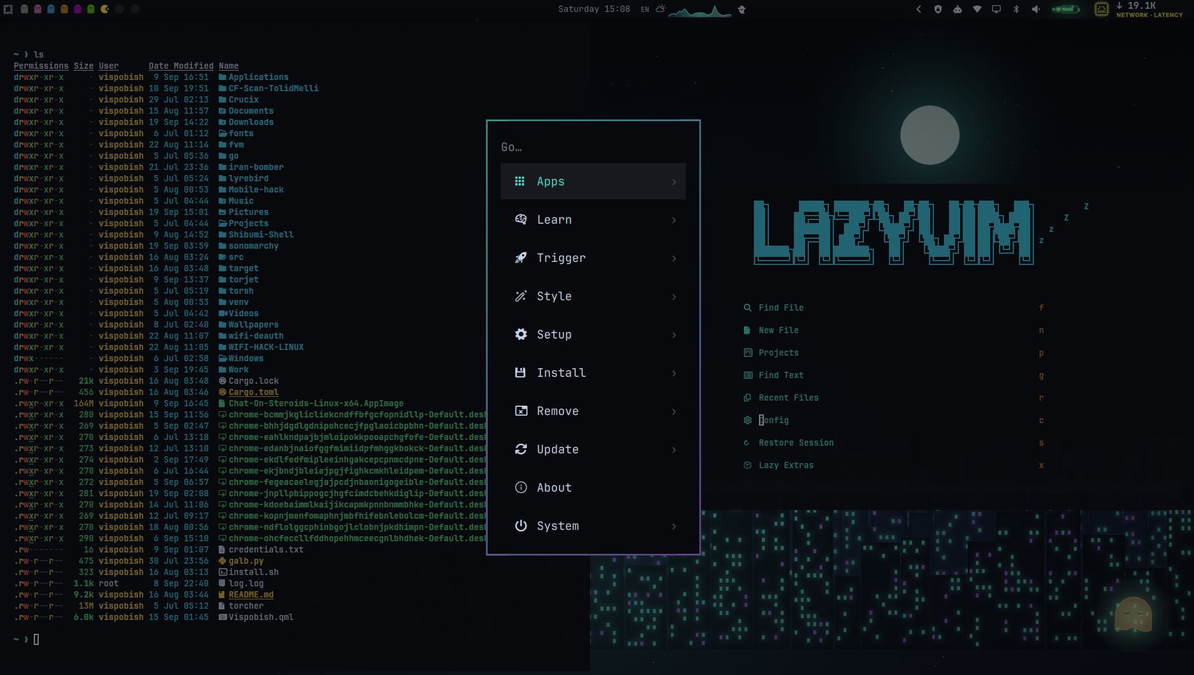
Task: Open the Wi-Fi tray icon
Action: pyautogui.click(x=977, y=9)
